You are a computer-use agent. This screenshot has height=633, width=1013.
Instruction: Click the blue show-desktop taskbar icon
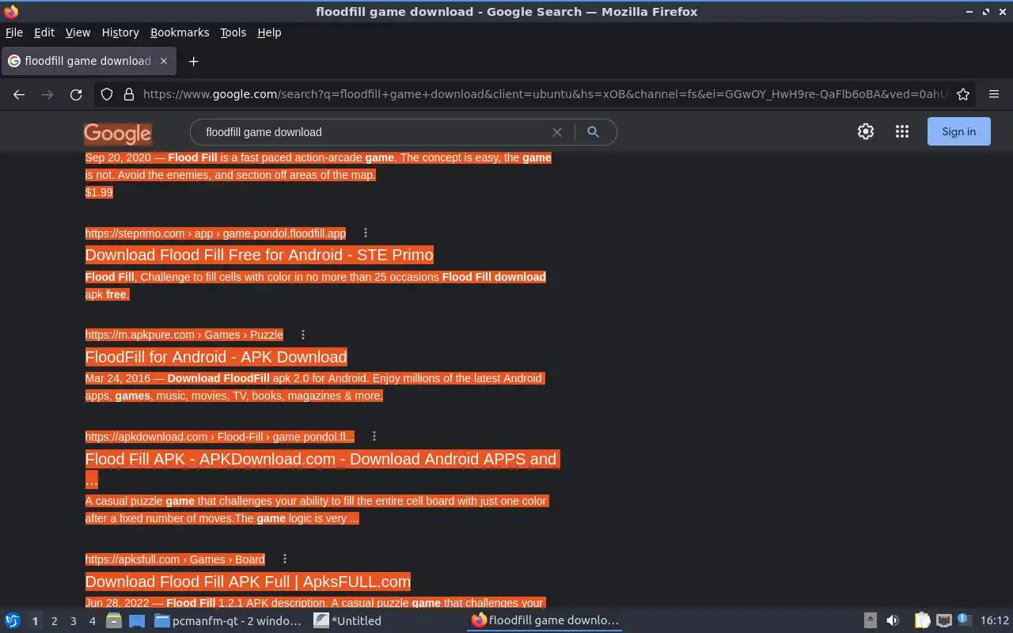coord(136,621)
